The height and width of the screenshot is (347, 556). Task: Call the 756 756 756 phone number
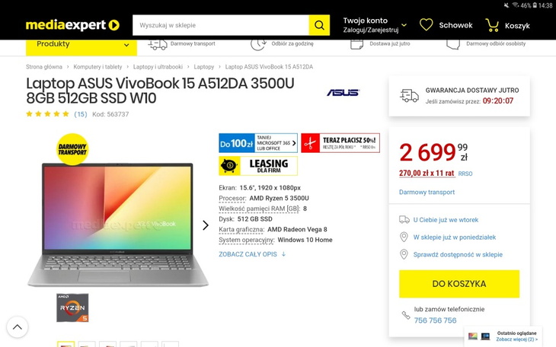(435, 320)
